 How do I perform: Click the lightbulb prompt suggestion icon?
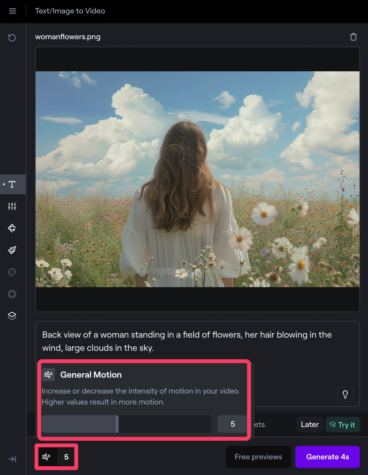point(345,394)
